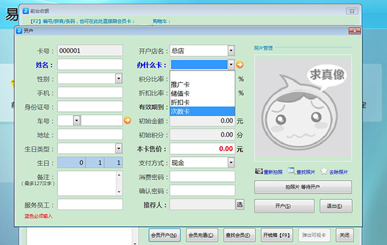This screenshot has width=387, height=245.
Task: Click the 初始金额 field
Action: [203, 121]
